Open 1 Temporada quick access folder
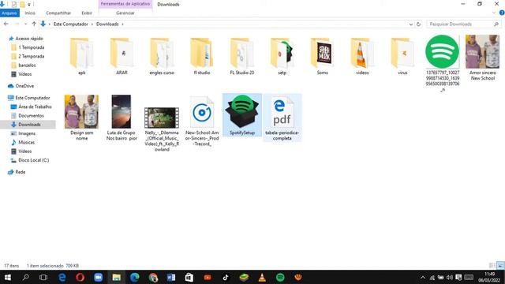Image resolution: width=505 pixels, height=284 pixels. click(28, 47)
